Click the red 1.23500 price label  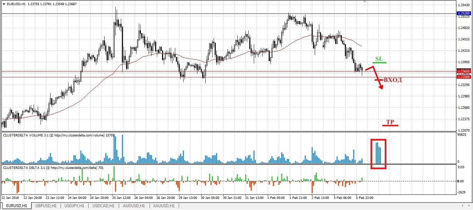pyautogui.click(x=464, y=77)
